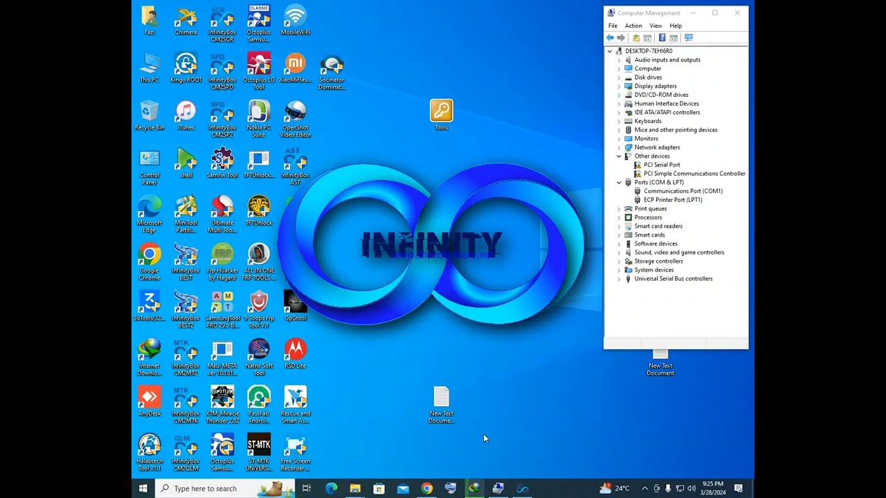This screenshot has width=886, height=498.
Task: Click the Windows Start button
Action: pyautogui.click(x=143, y=488)
